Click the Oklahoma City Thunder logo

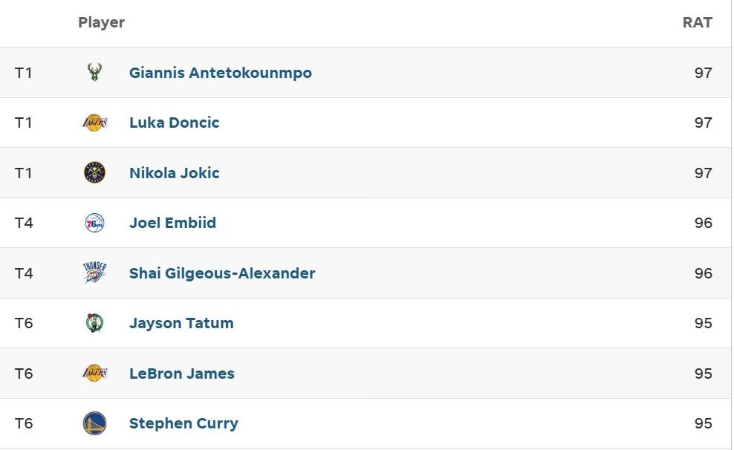pyautogui.click(x=94, y=273)
